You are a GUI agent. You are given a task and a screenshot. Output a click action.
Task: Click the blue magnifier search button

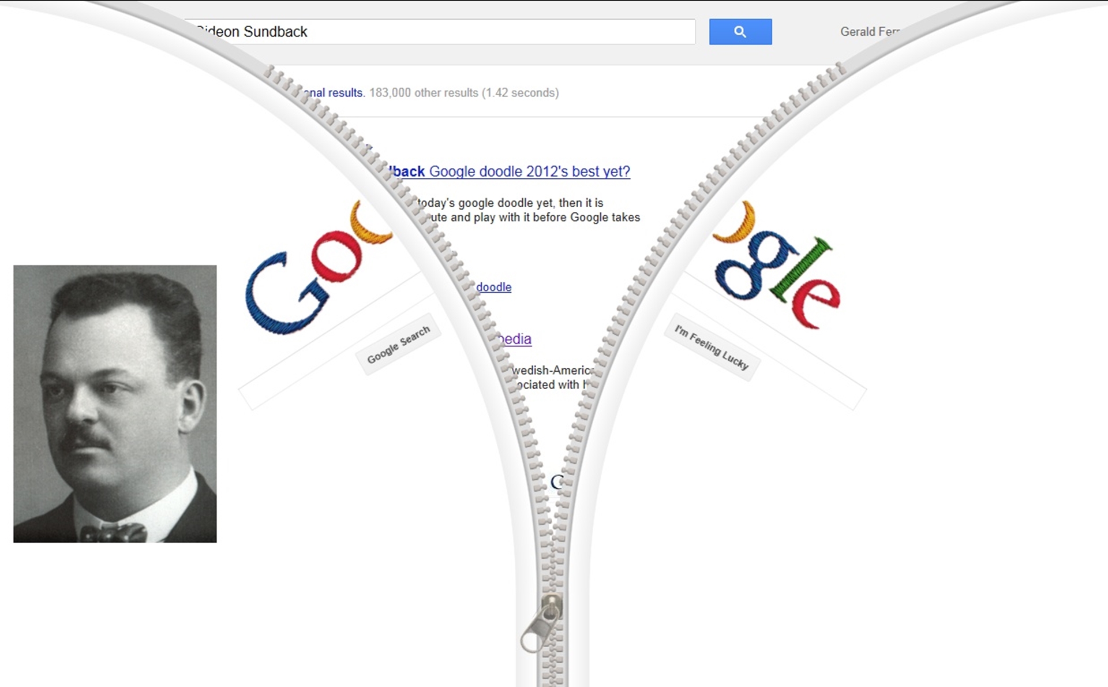click(740, 32)
